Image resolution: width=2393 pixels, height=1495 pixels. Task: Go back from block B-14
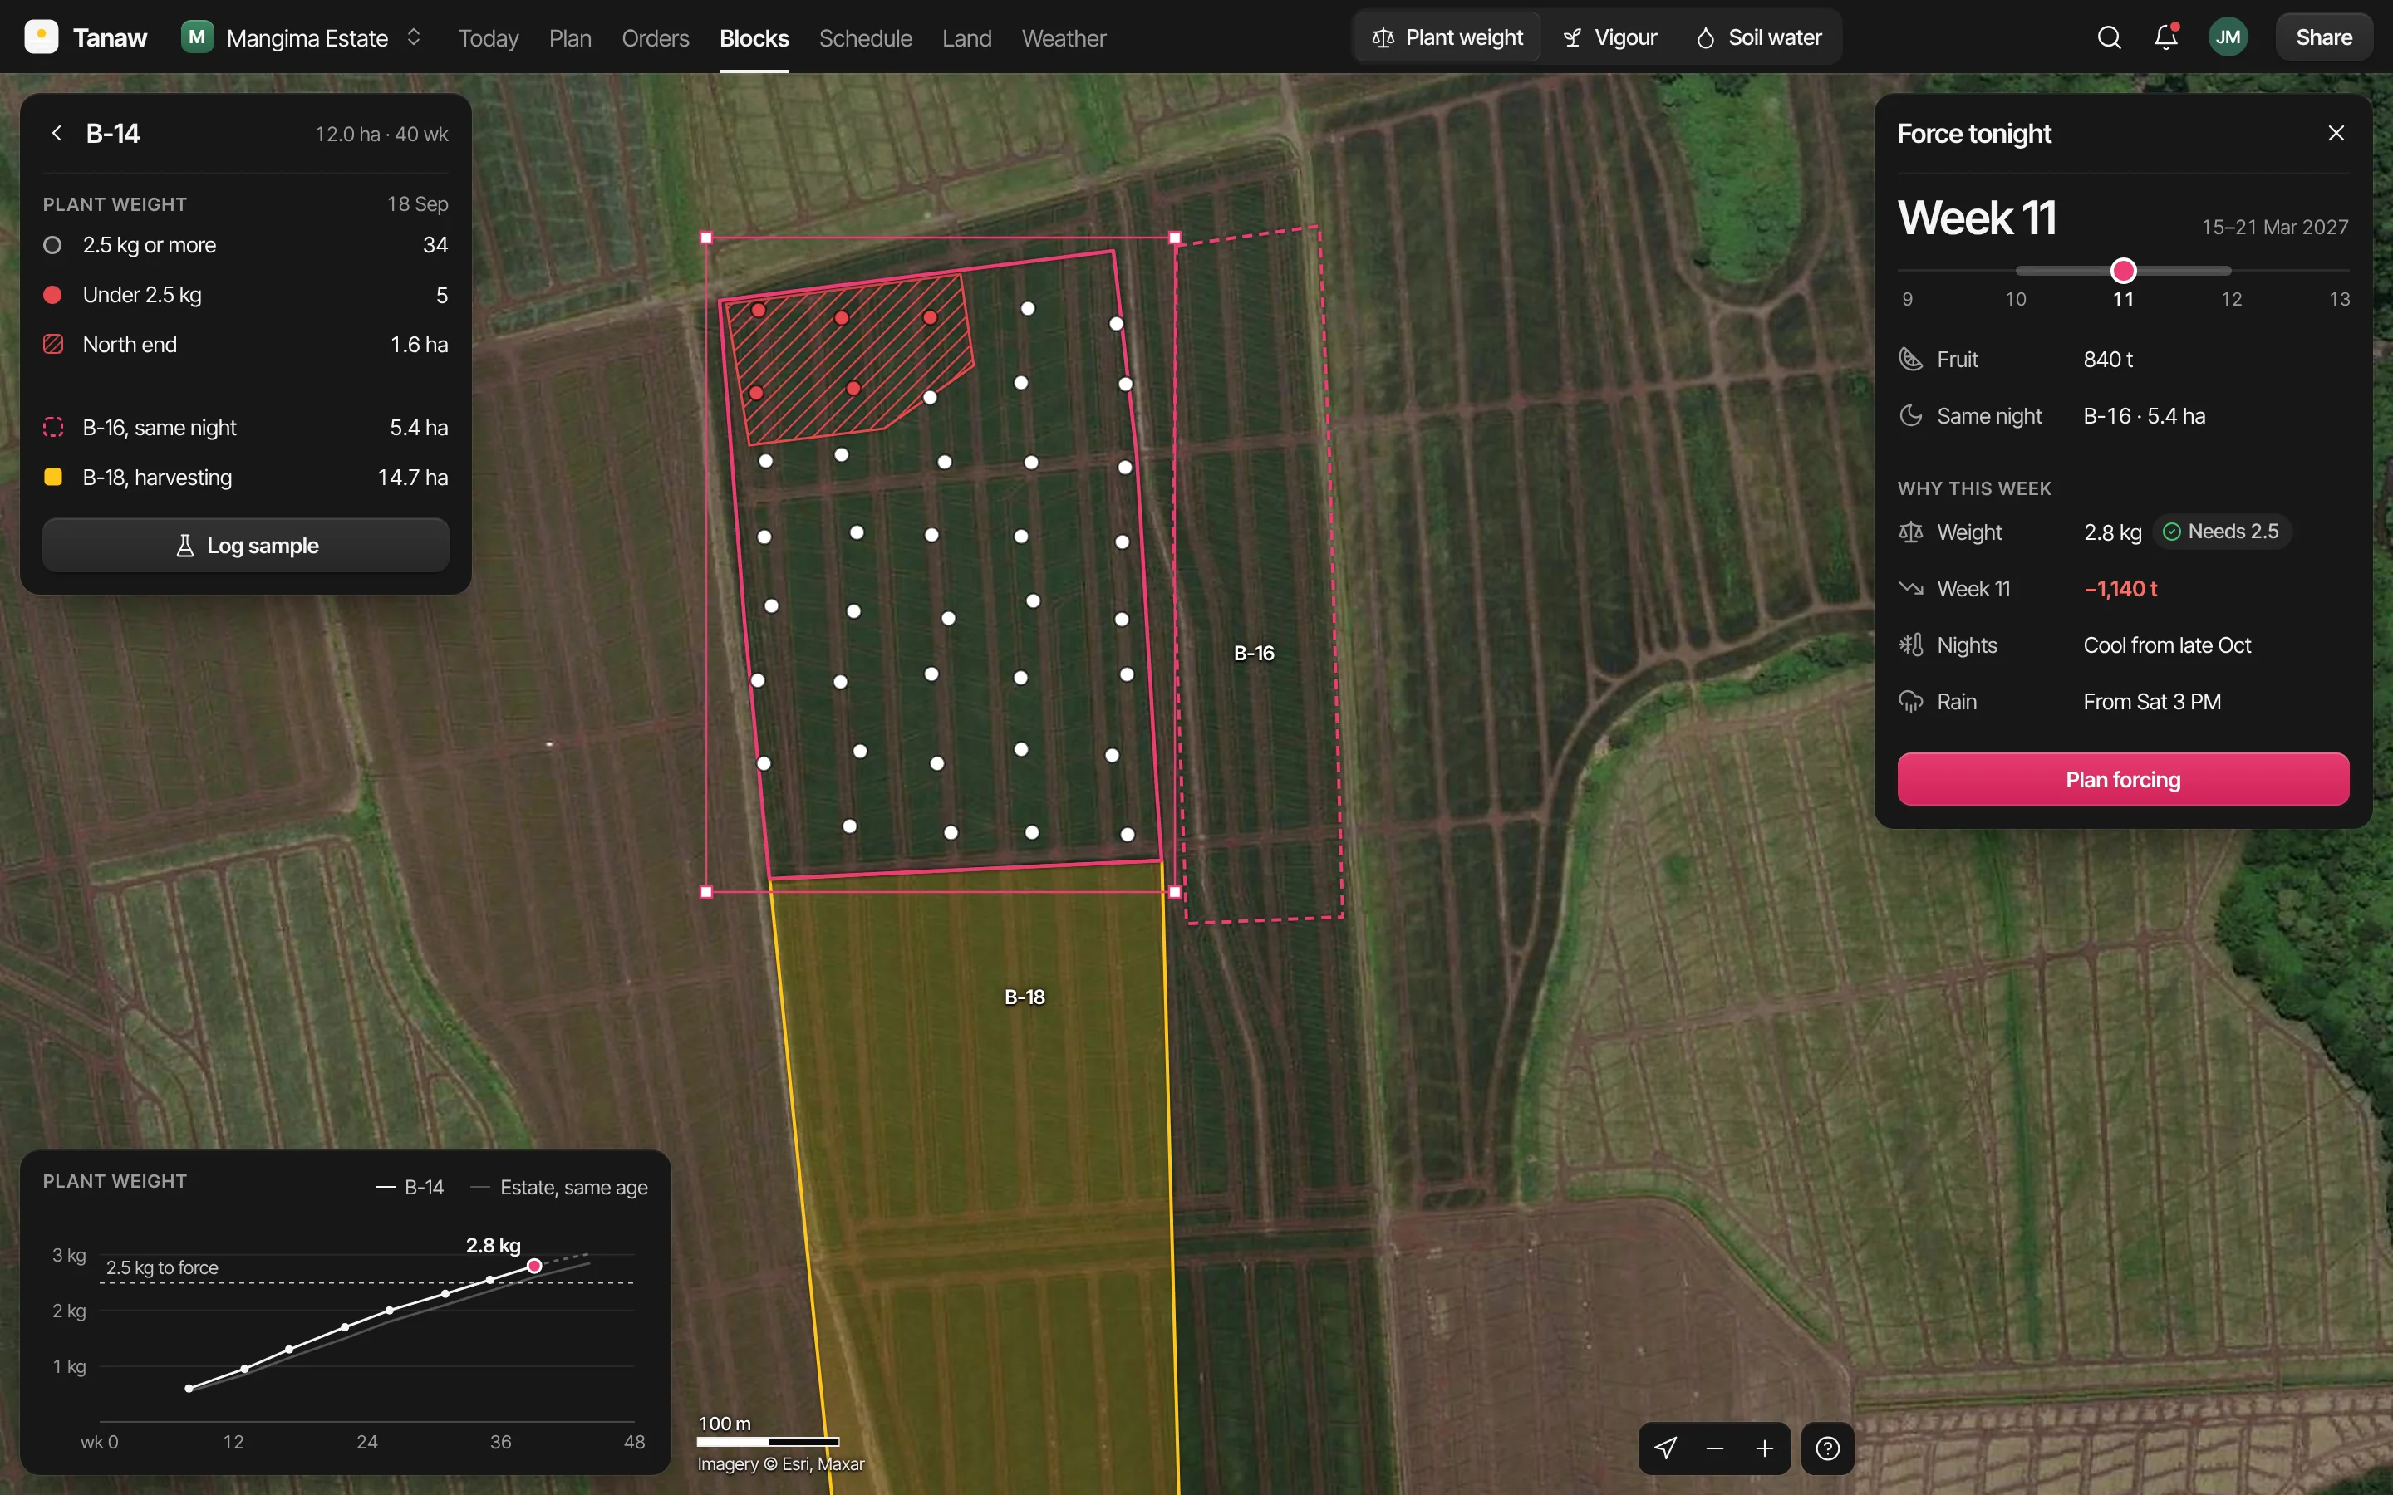[x=57, y=133]
